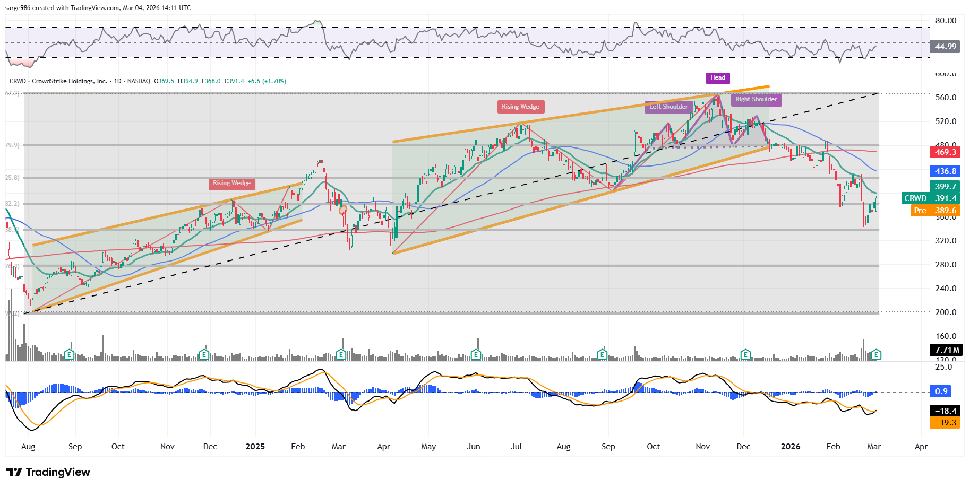Screen dimensions: 970x488
Task: Click the blue 436.8 moving average label
Action: point(946,171)
